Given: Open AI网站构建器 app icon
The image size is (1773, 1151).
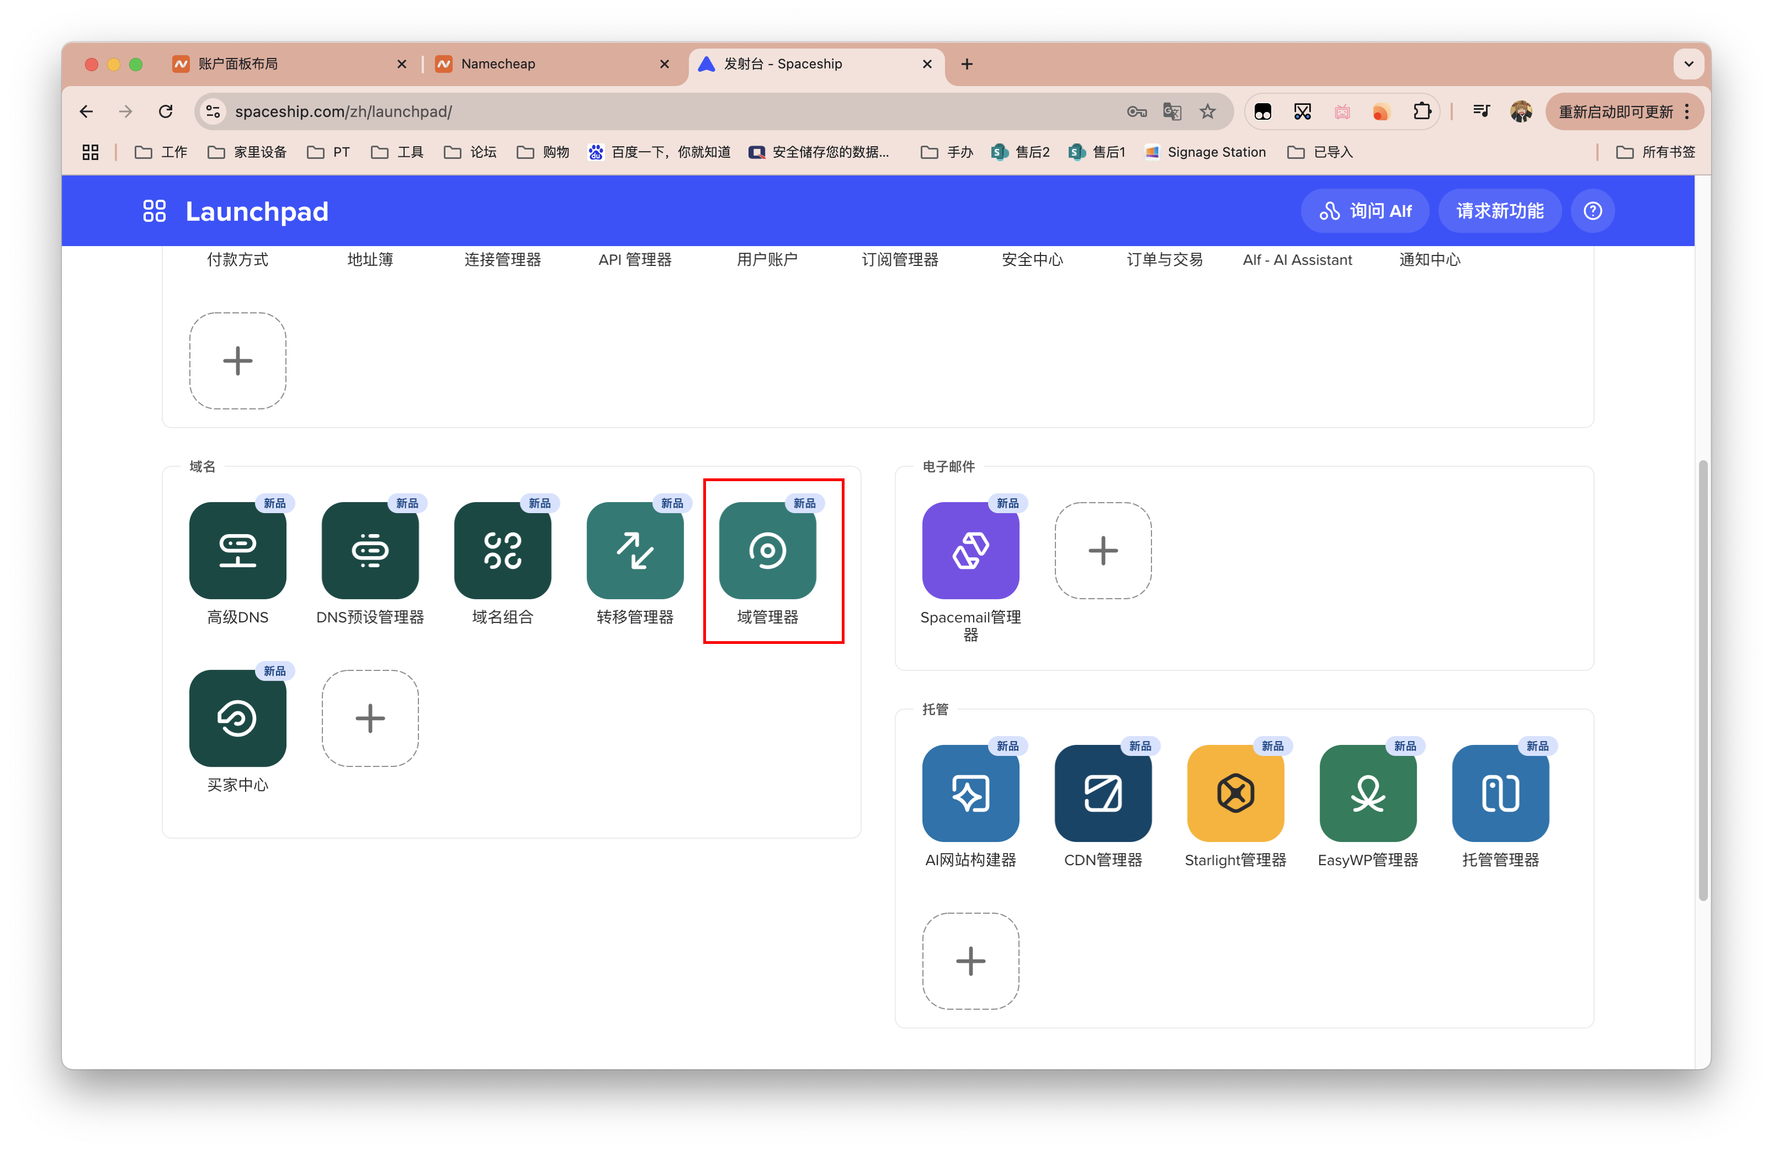Looking at the screenshot, I should 970,793.
